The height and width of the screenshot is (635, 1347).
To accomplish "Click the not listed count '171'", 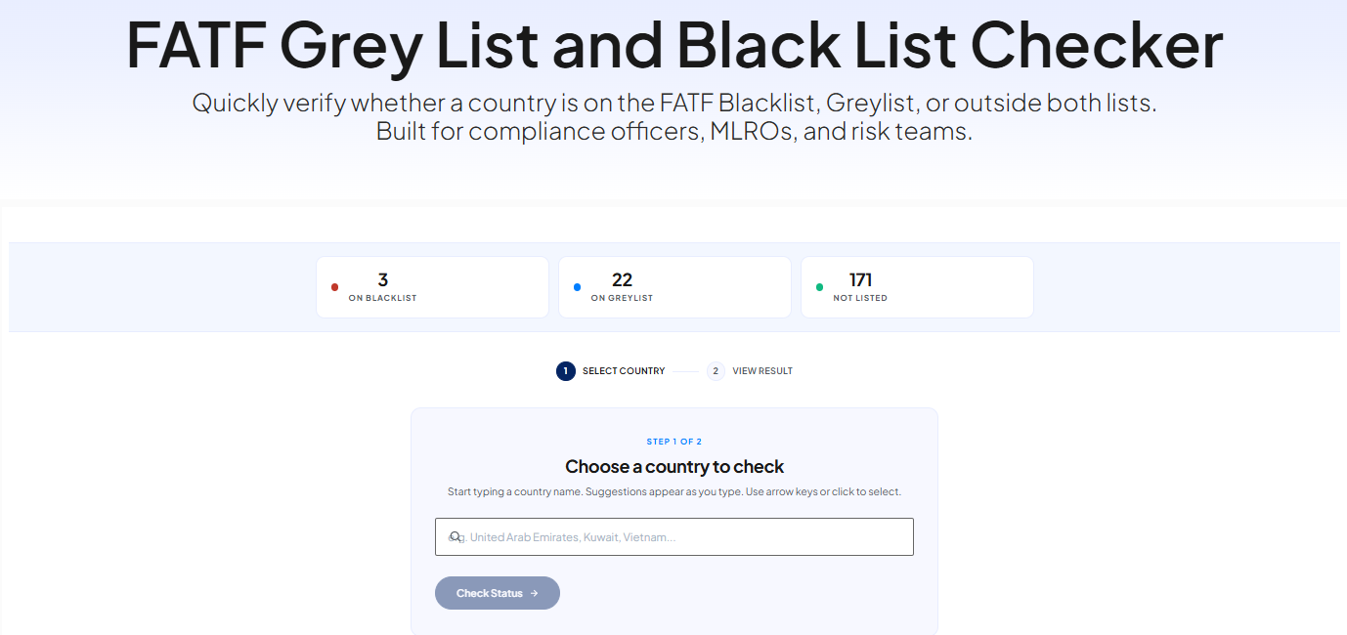I will point(861,280).
